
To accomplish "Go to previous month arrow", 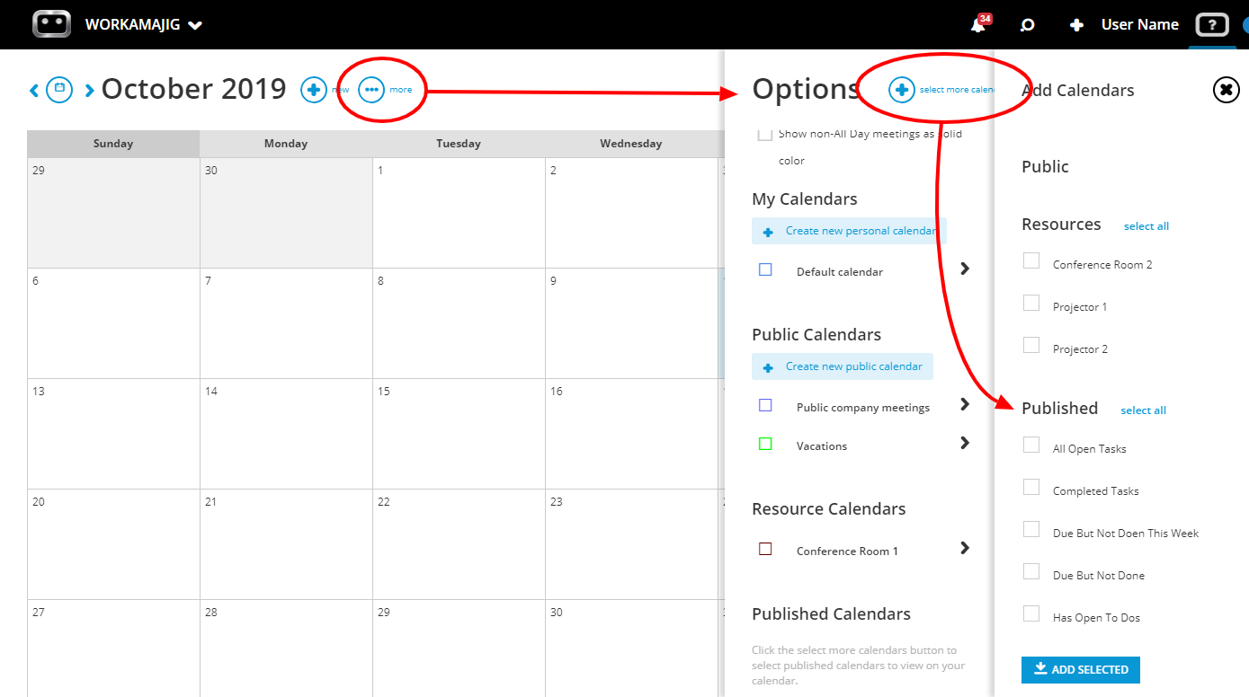I will pyautogui.click(x=34, y=90).
